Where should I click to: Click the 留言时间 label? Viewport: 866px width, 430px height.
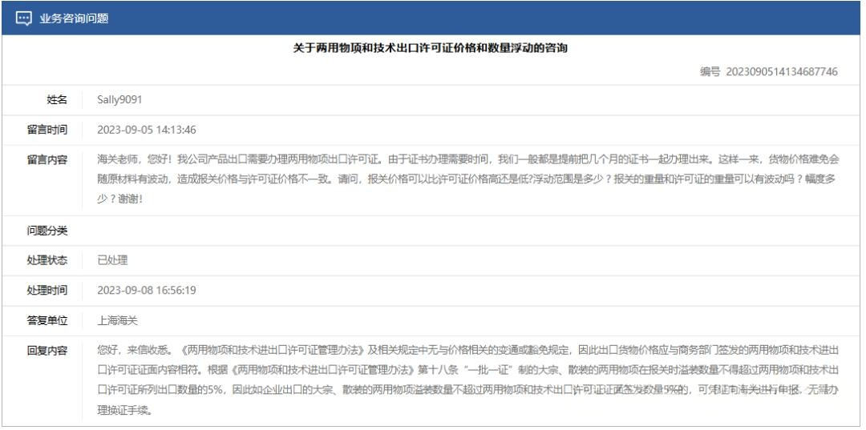(47, 130)
